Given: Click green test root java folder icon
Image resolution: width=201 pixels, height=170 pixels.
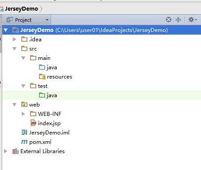Looking at the screenshot, I should coord(42,95).
